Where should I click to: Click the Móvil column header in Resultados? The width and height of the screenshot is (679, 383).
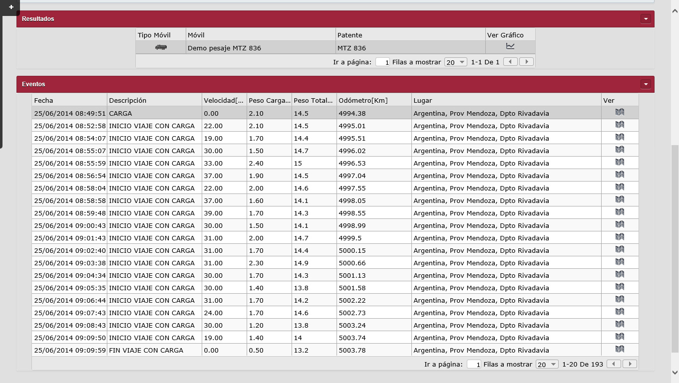pos(261,35)
